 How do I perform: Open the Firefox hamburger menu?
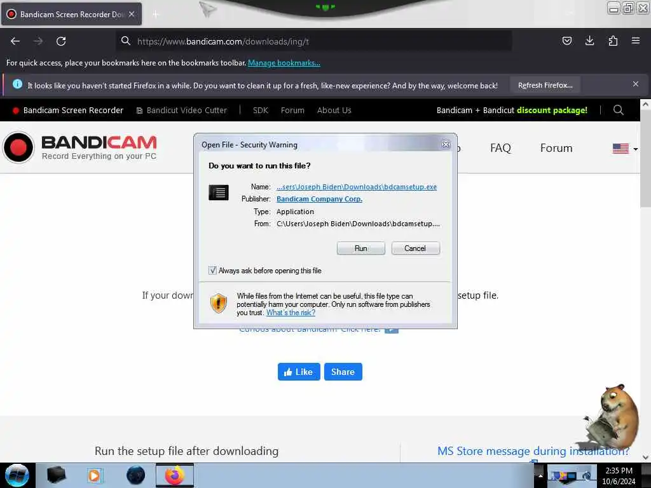(636, 41)
